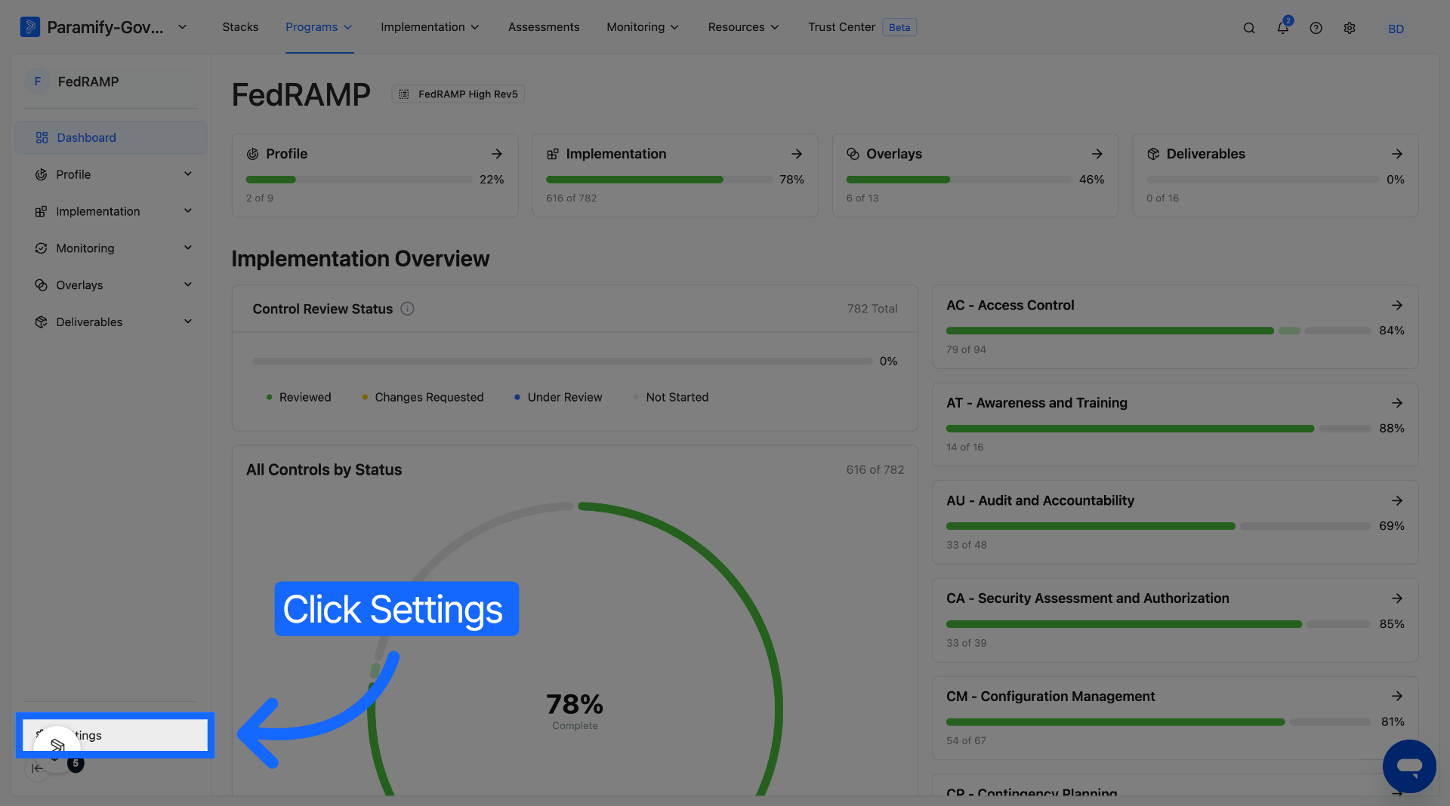Open AU - Audit and Accountability arrow
This screenshot has width=1450, height=806.
1397,501
